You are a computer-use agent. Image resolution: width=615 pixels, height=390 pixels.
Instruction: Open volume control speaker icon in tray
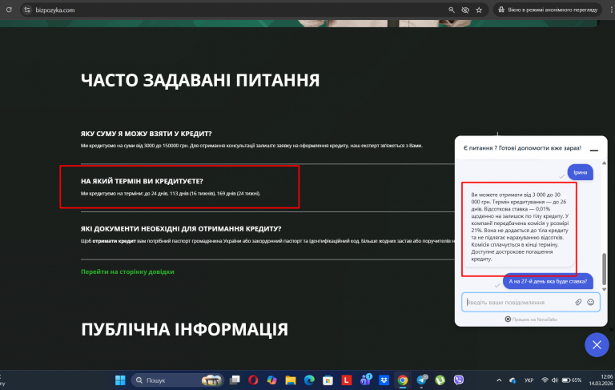click(x=554, y=380)
